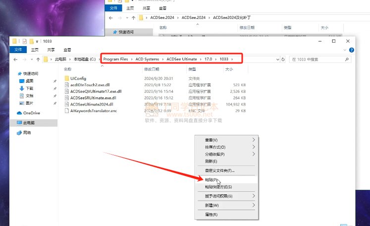Click the UIConfig folder icon
Screen dimensions: 370x226
[67, 78]
